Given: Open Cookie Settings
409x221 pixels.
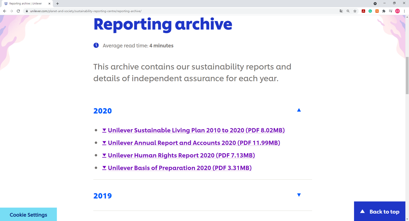Looking at the screenshot, I should click(x=28, y=215).
